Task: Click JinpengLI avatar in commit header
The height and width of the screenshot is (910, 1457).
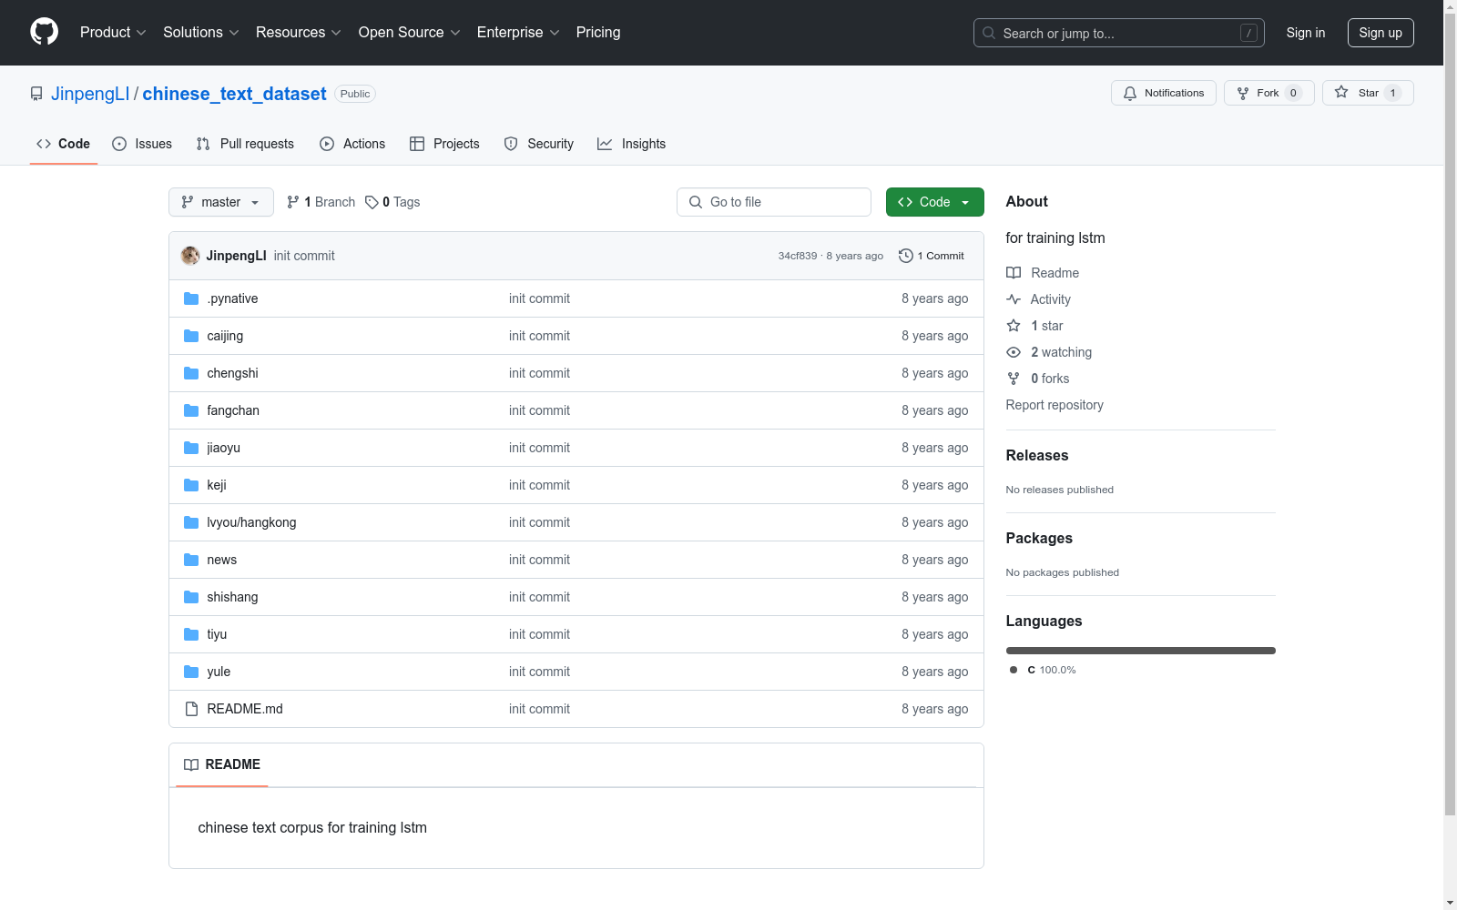Action: click(190, 256)
